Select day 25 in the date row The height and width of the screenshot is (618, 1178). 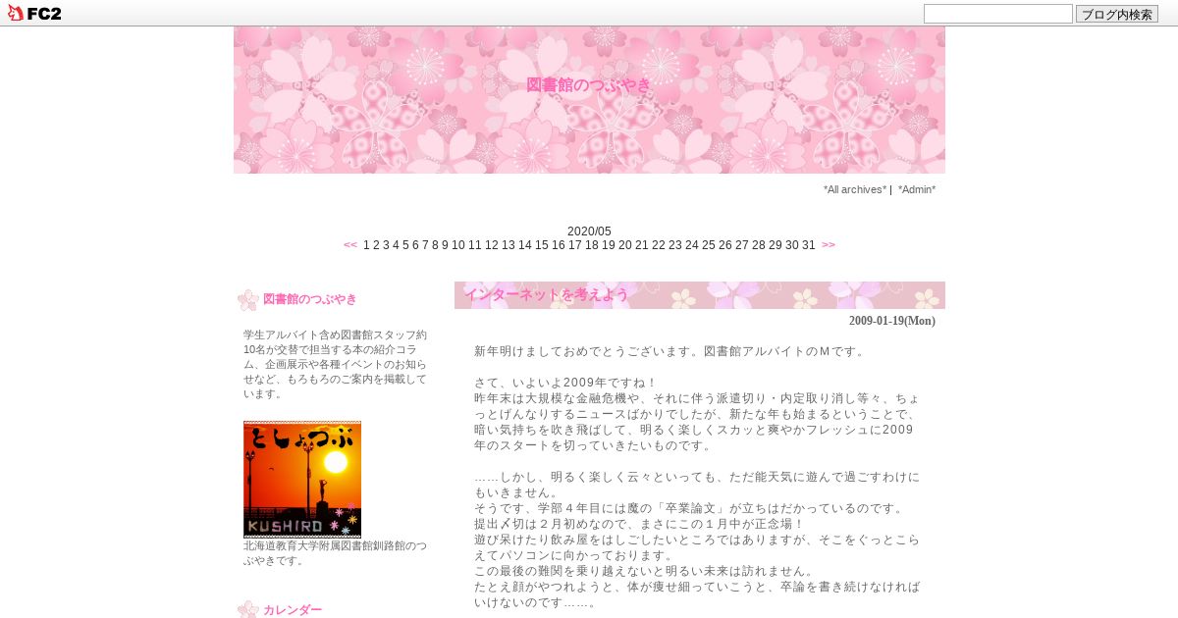[x=709, y=245]
